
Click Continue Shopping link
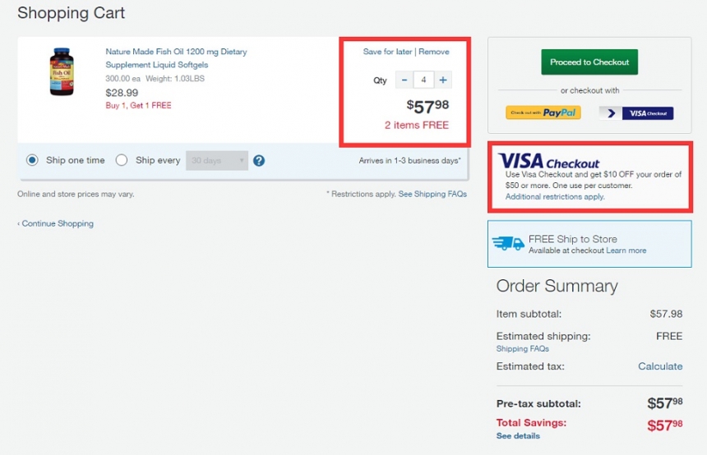point(55,223)
